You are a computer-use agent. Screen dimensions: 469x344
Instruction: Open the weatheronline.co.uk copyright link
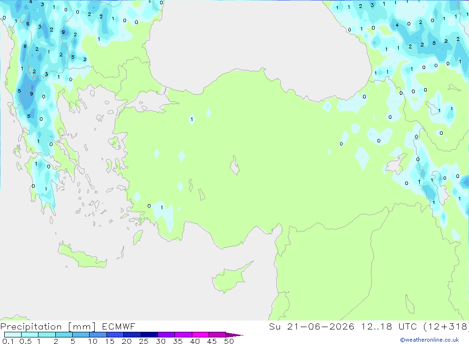click(430, 340)
